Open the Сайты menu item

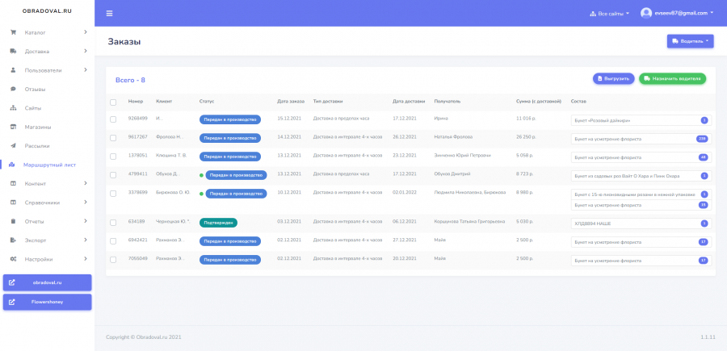[x=48, y=108]
